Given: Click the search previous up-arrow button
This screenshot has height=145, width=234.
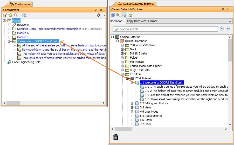Looking at the screenshot, I should (222, 29).
